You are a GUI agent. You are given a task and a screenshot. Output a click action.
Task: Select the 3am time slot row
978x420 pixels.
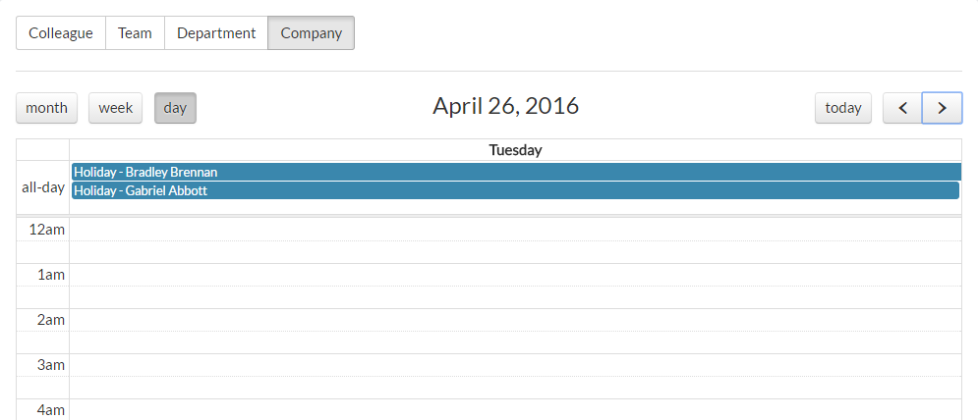coord(515,365)
